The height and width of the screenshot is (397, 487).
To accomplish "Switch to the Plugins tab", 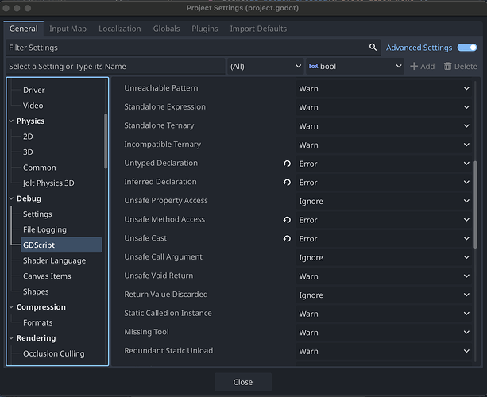I will pyautogui.click(x=205, y=29).
